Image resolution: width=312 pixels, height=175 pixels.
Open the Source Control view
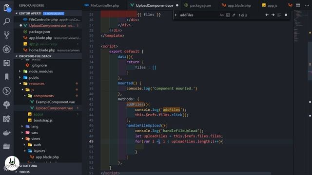6,35
